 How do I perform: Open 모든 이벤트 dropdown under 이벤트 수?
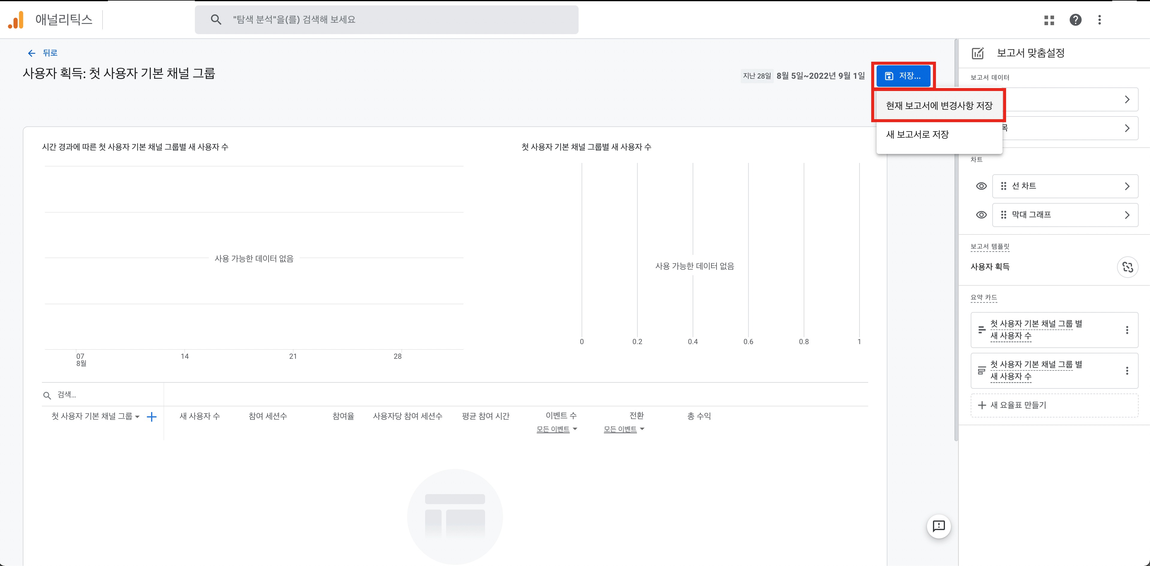coord(557,429)
